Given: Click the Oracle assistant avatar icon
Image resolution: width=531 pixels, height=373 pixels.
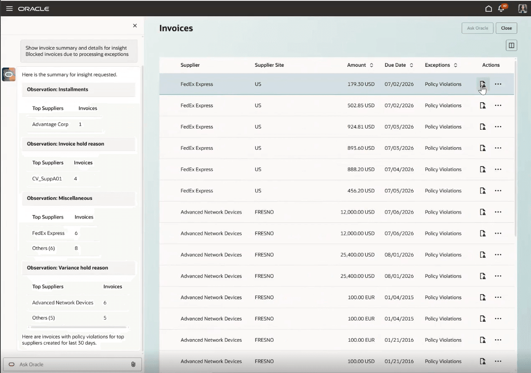Looking at the screenshot, I should click(x=9, y=74).
